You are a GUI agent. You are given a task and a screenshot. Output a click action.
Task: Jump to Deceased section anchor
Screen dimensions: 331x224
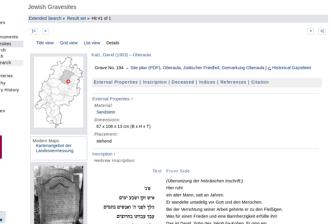tap(183, 82)
